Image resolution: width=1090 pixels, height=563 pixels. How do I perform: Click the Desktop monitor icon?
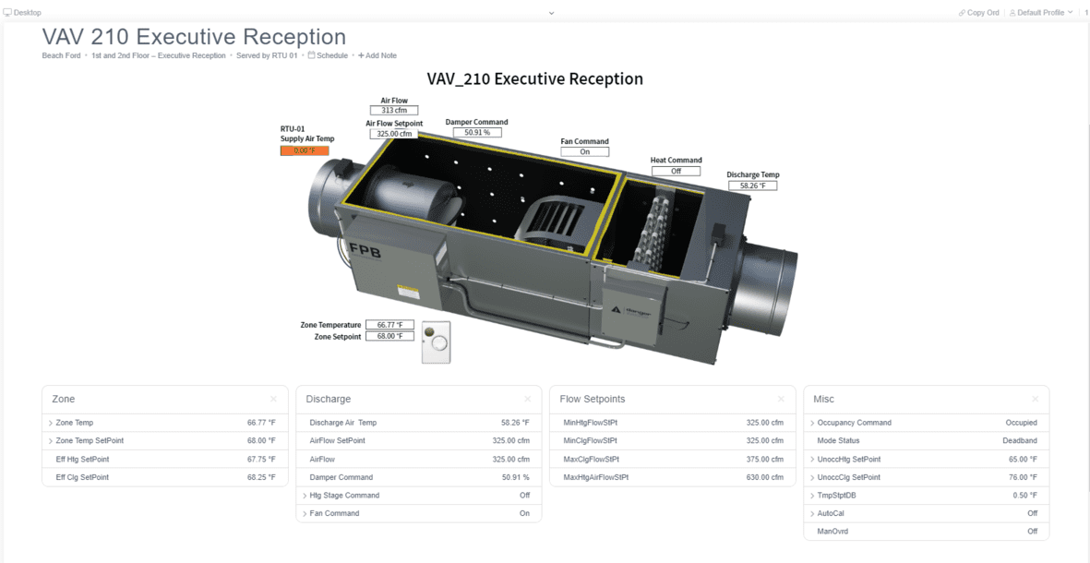(x=7, y=13)
